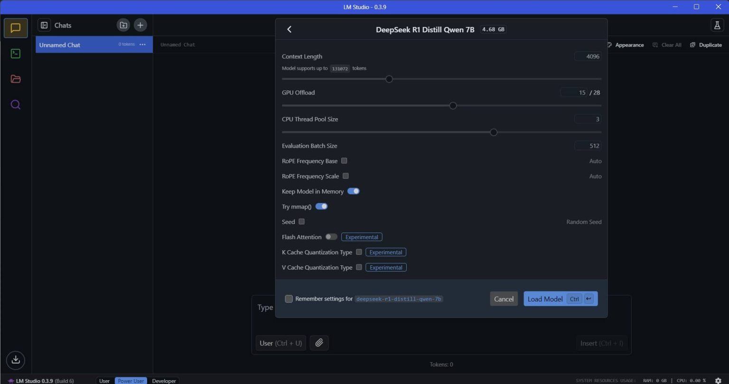Click the GPU Offload slider handle
Image resolution: width=729 pixels, height=384 pixels.
(453, 106)
